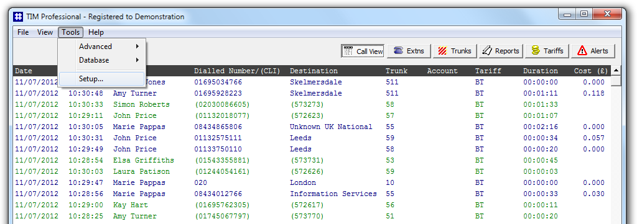Click the Alerts warning triangle icon
637x224 pixels.
click(582, 51)
